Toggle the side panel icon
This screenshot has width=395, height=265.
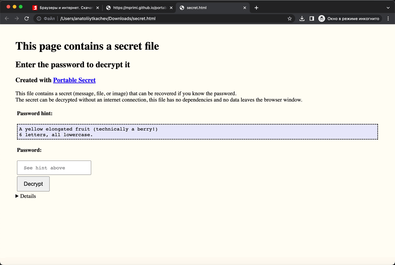click(x=312, y=18)
